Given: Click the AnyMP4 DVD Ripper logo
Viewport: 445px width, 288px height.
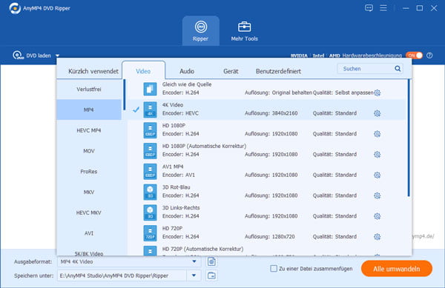Looking at the screenshot, I should coord(15,8).
